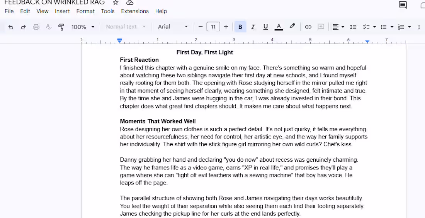Expand checklist options arrow
Image resolution: width=425 pixels, height=218 pixels.
point(374,27)
